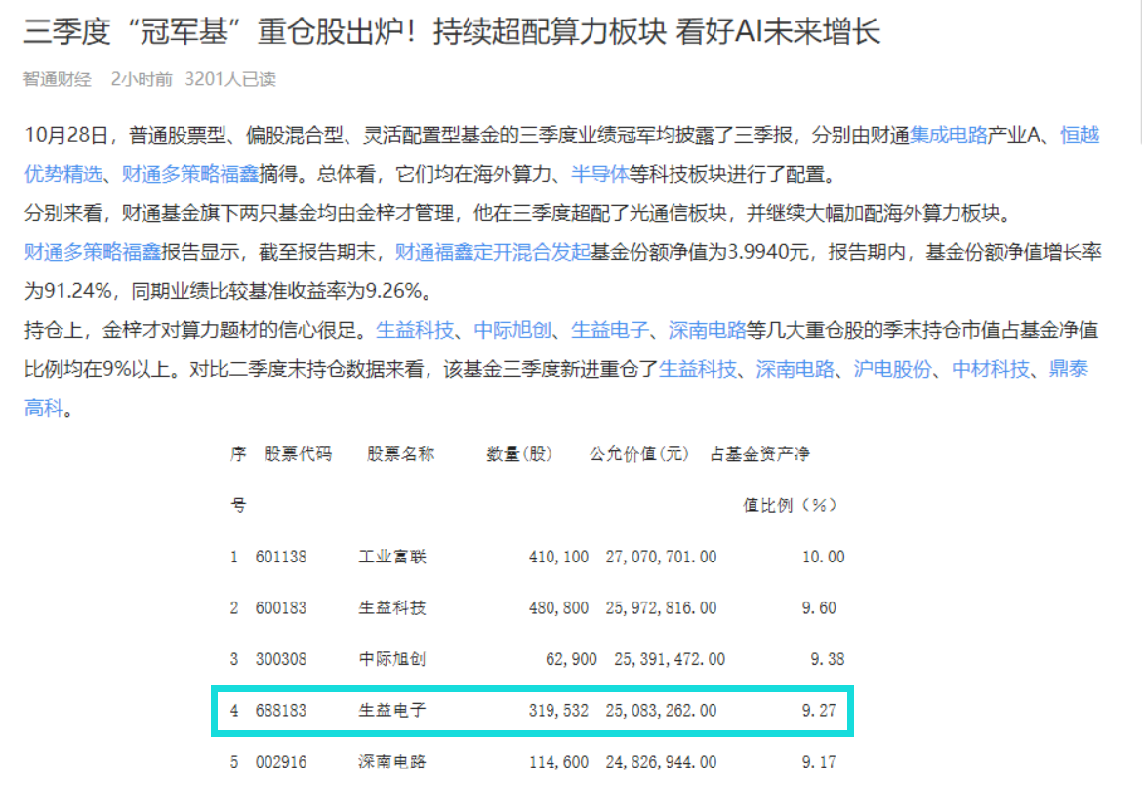Open the 财通福鑫定开混合发起 link
This screenshot has height=789, width=1142.
coord(492,252)
